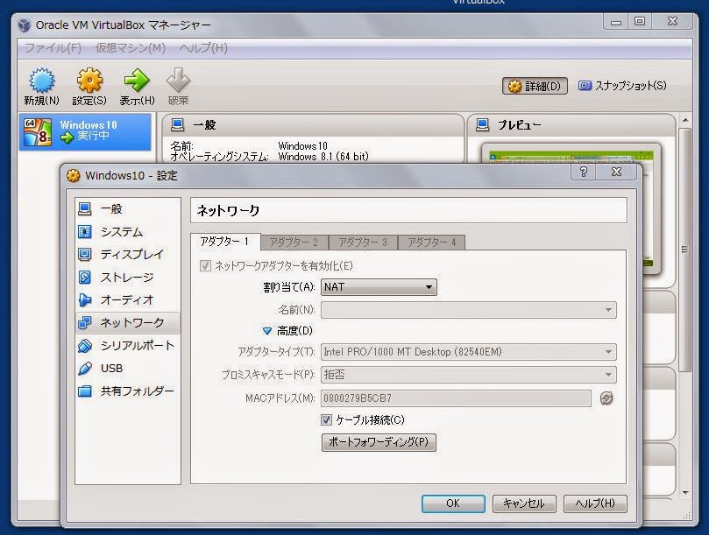Click the Help (ヘルプ) button in dialog
709x535 pixels.
[595, 503]
